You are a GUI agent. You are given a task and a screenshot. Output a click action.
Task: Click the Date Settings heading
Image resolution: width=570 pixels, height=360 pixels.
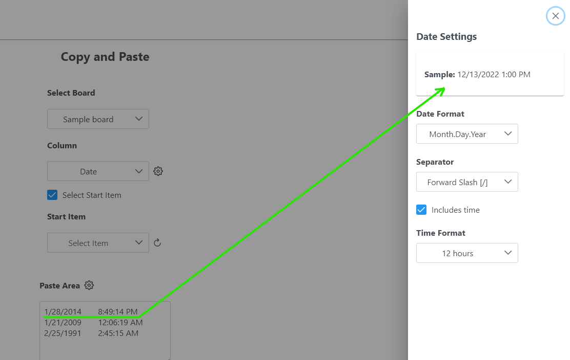click(x=446, y=37)
